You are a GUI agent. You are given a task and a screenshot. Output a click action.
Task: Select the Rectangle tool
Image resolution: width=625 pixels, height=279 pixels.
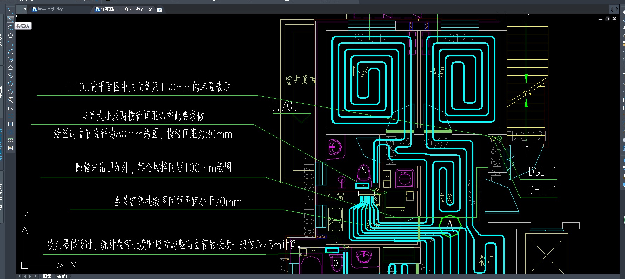pos(10,43)
